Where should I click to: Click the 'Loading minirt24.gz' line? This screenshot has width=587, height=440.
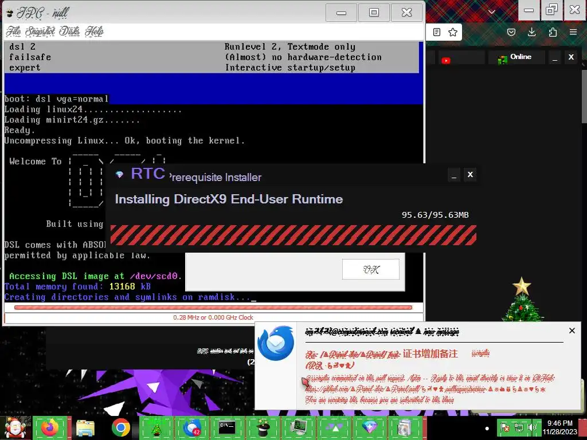72,120
